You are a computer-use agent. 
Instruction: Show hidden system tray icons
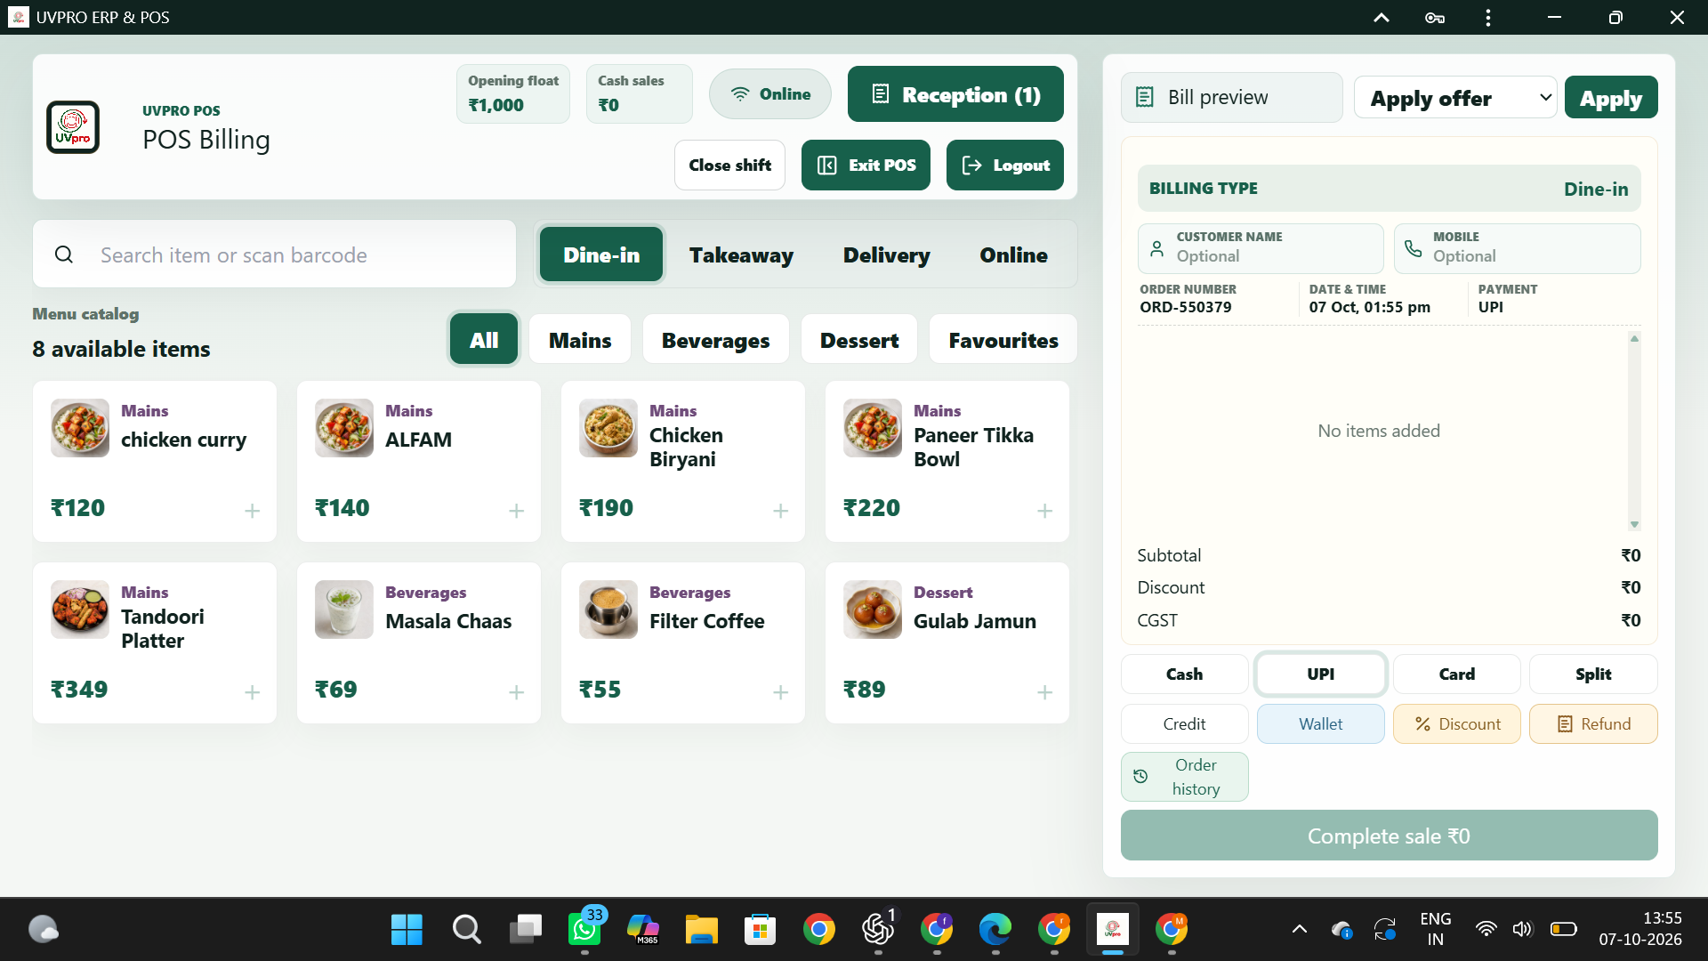[1299, 930]
